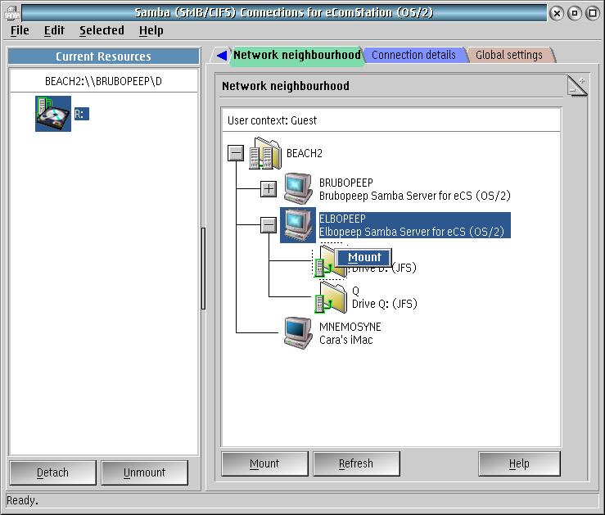Viewport: 605px width, 515px height.
Task: Open the Edit menu
Action: point(54,30)
